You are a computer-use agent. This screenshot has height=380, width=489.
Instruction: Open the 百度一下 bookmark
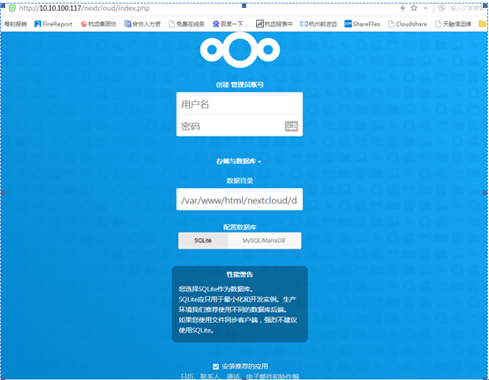point(229,24)
